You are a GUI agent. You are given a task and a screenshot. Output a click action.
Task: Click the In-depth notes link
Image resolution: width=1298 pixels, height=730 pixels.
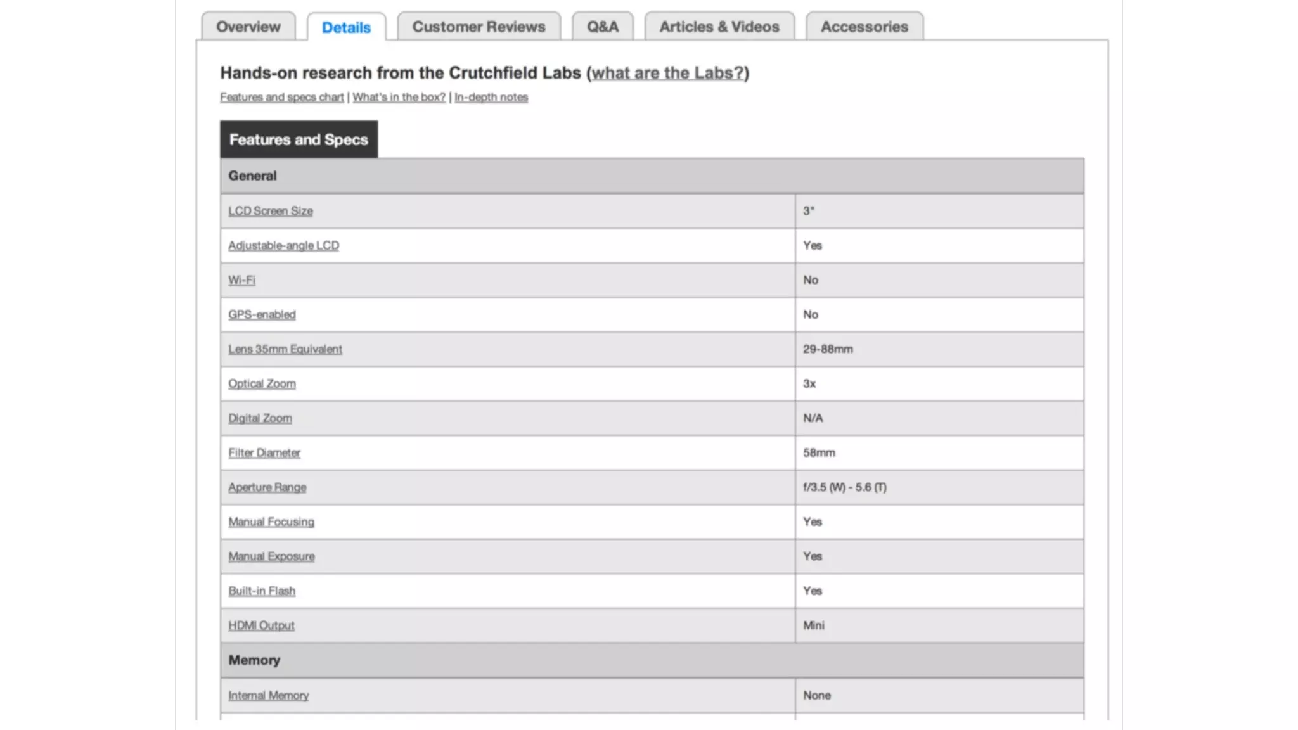click(491, 97)
